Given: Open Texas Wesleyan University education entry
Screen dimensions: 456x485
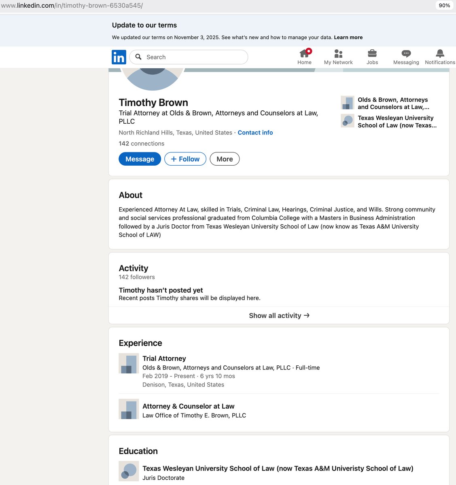Looking at the screenshot, I should [278, 468].
